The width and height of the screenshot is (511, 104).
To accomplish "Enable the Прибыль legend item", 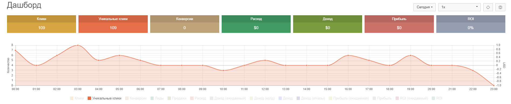I will (x=382, y=98).
